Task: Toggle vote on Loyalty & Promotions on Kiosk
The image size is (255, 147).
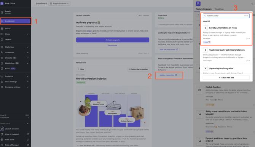Action: pyautogui.click(x=205, y=28)
